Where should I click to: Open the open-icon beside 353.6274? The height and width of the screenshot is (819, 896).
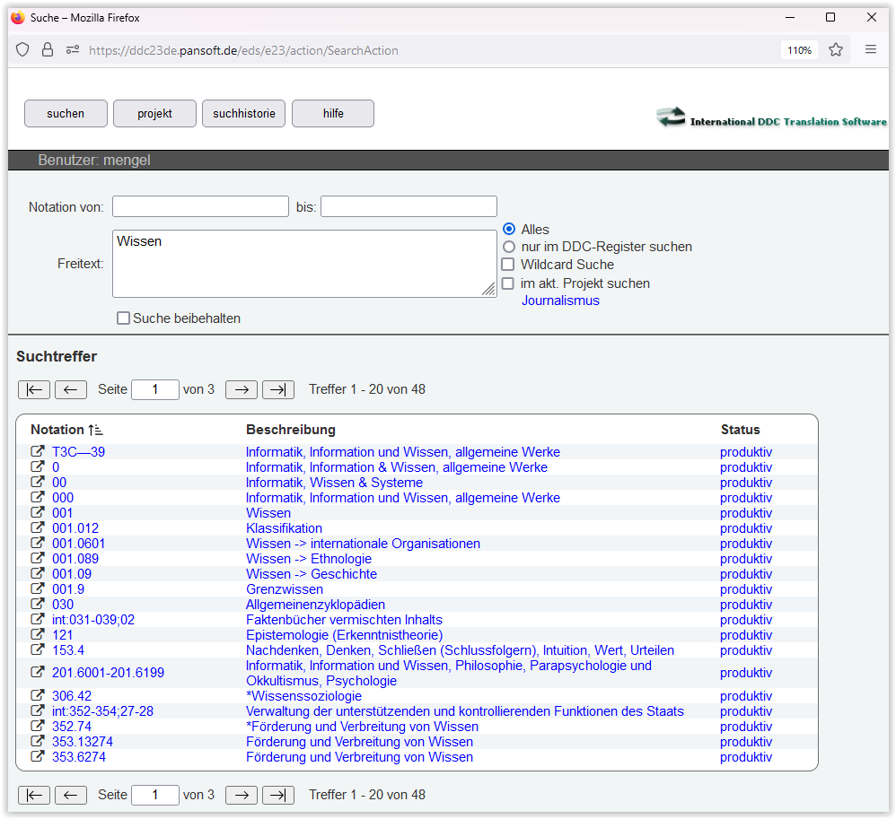coord(38,757)
